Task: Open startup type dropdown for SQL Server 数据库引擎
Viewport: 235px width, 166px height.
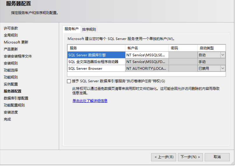Action: click(x=223, y=55)
